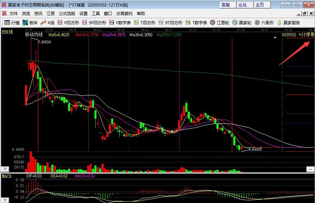Expand the volume panel indicator dropdown triangle

[5, 169]
